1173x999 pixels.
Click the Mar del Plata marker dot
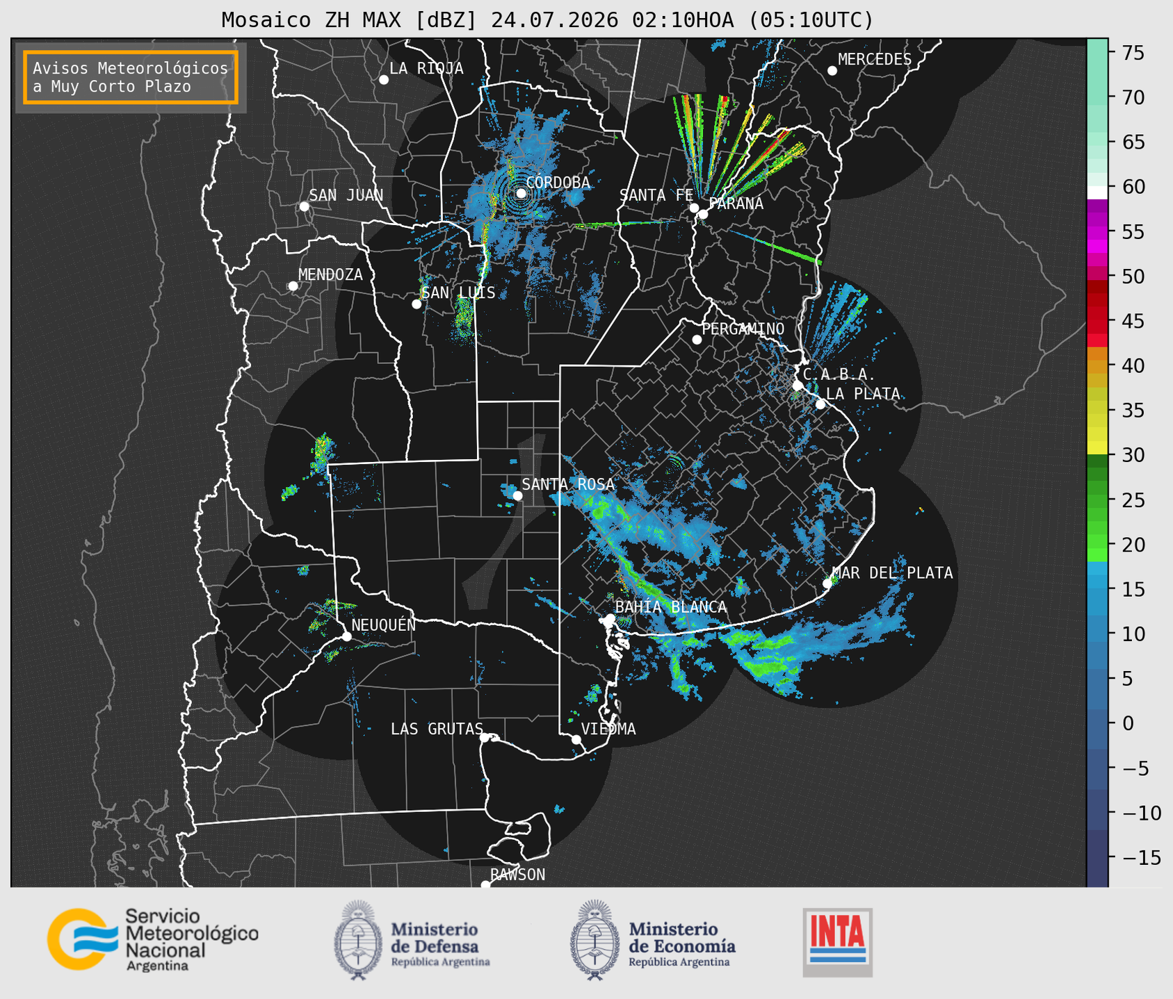tap(827, 583)
